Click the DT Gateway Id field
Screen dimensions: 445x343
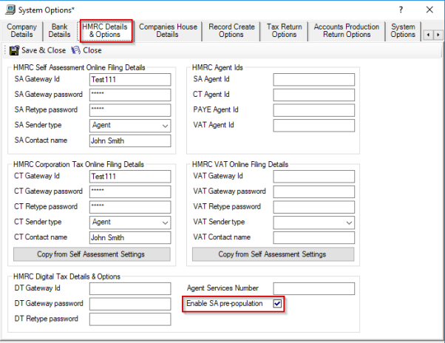(x=130, y=288)
